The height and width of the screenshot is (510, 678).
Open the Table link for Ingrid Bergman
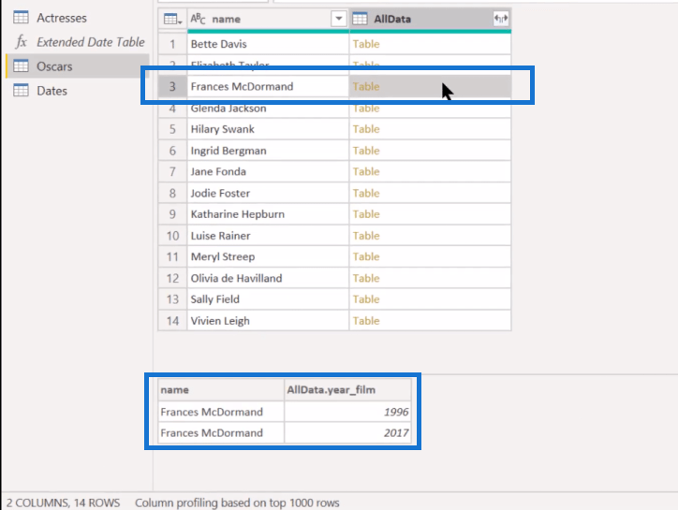pos(366,151)
